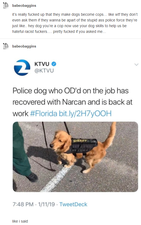Select the first post's text paragraph
Viewport: 141px width, 225px height.
[x=75, y=23]
